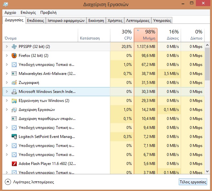Expand the PPSSPP process group
The height and width of the screenshot is (191, 212).
[x=7, y=47]
